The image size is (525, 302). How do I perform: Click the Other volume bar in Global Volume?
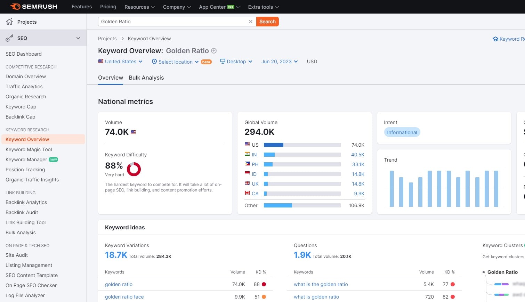click(302, 205)
